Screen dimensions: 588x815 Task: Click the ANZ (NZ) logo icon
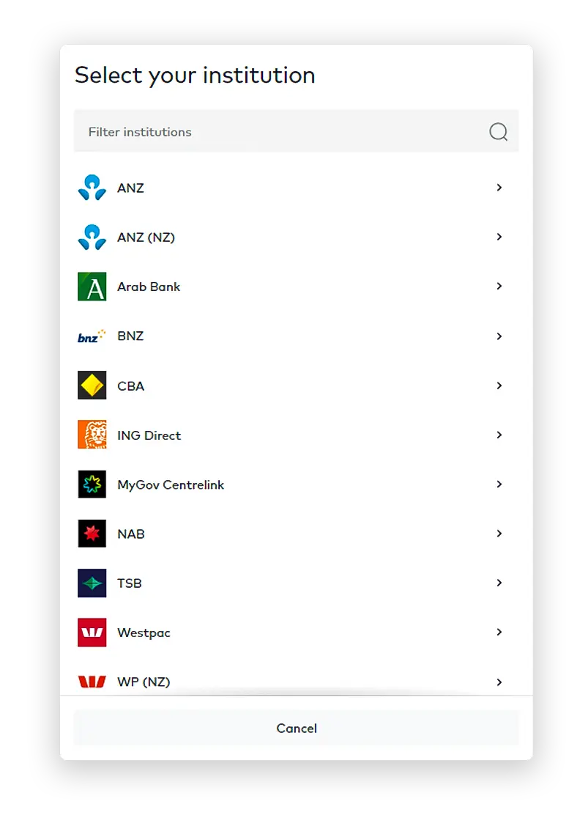pos(92,237)
